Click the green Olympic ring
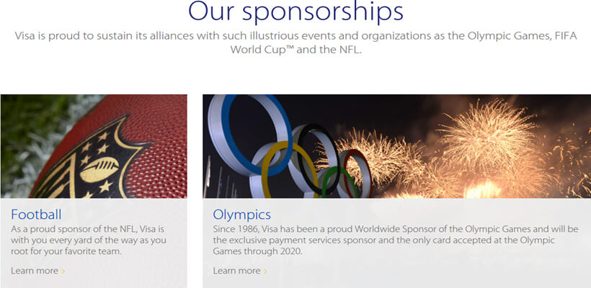 [339, 183]
